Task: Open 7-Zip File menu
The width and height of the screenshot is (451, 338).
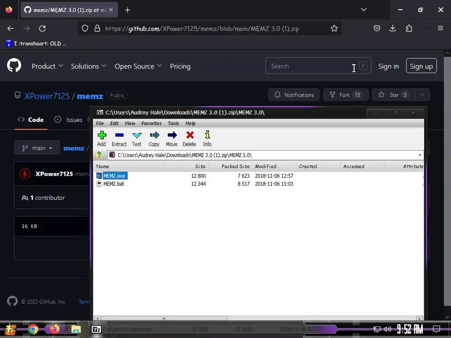Action: (100, 123)
